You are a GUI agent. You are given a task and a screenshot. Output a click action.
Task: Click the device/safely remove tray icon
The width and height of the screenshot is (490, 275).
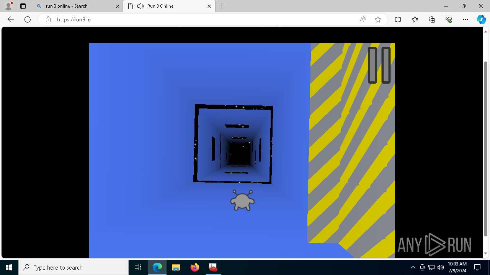422,267
